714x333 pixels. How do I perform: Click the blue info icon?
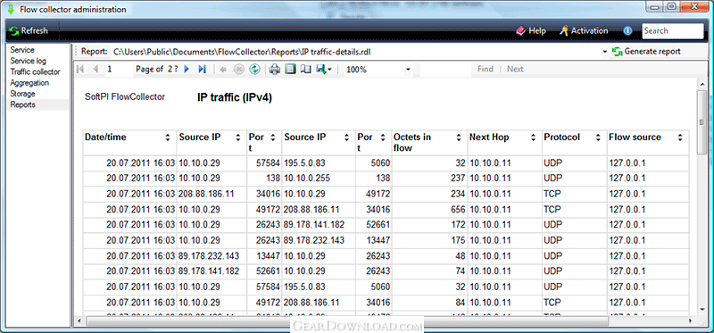coord(628,31)
